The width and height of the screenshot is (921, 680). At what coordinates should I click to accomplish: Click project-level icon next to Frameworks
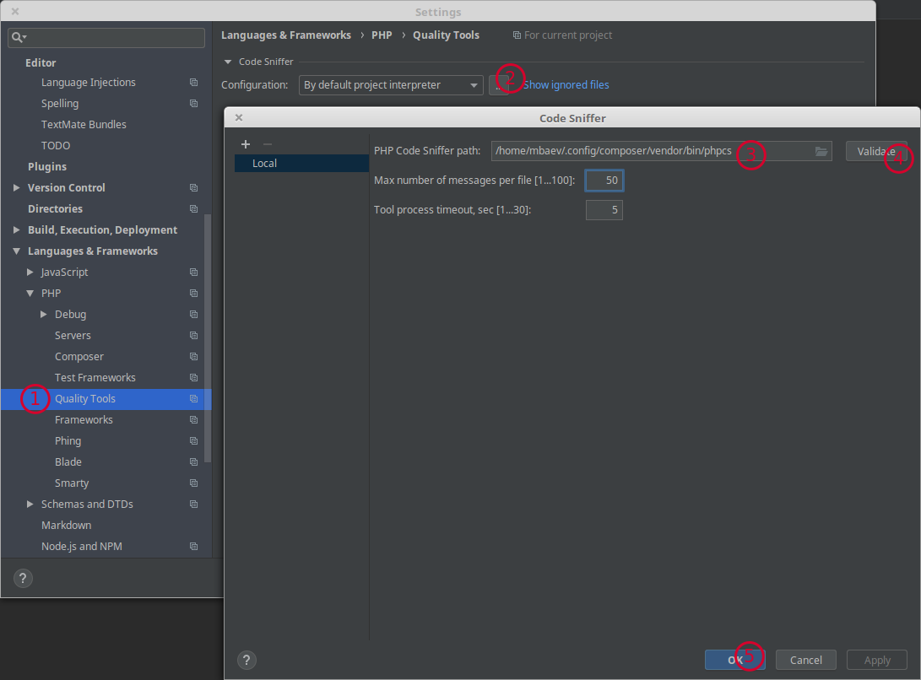[193, 420]
